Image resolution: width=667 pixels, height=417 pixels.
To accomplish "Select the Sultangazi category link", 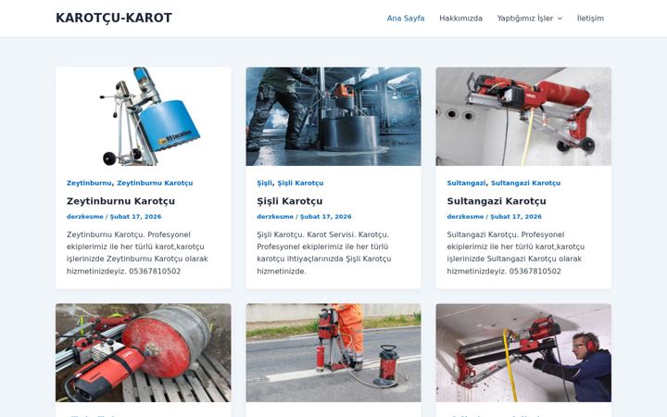I will click(x=466, y=183).
